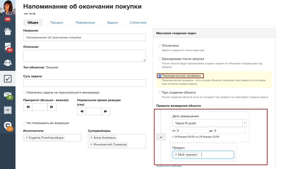Switch to the Процесс tab
Screen dimensions: 287x169
pos(57,22)
